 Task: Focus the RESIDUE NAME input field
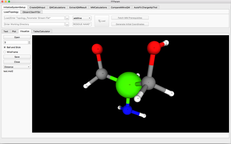coord(82,24)
